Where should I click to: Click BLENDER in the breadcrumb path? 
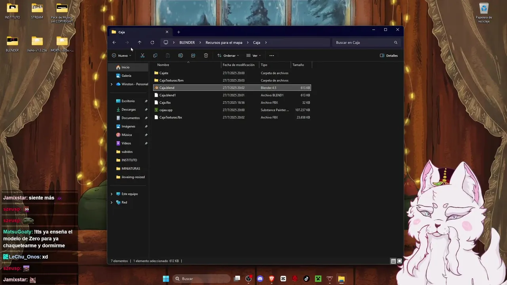pyautogui.click(x=187, y=42)
